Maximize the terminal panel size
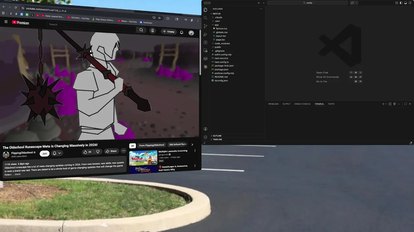The image size is (414, 232). (x=405, y=104)
